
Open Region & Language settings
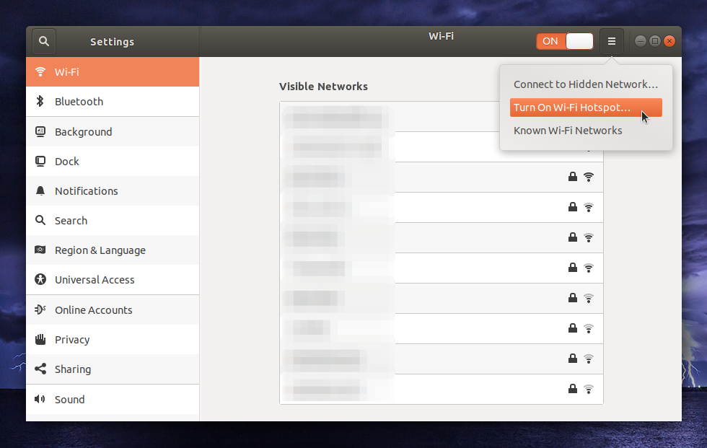pyautogui.click(x=113, y=250)
